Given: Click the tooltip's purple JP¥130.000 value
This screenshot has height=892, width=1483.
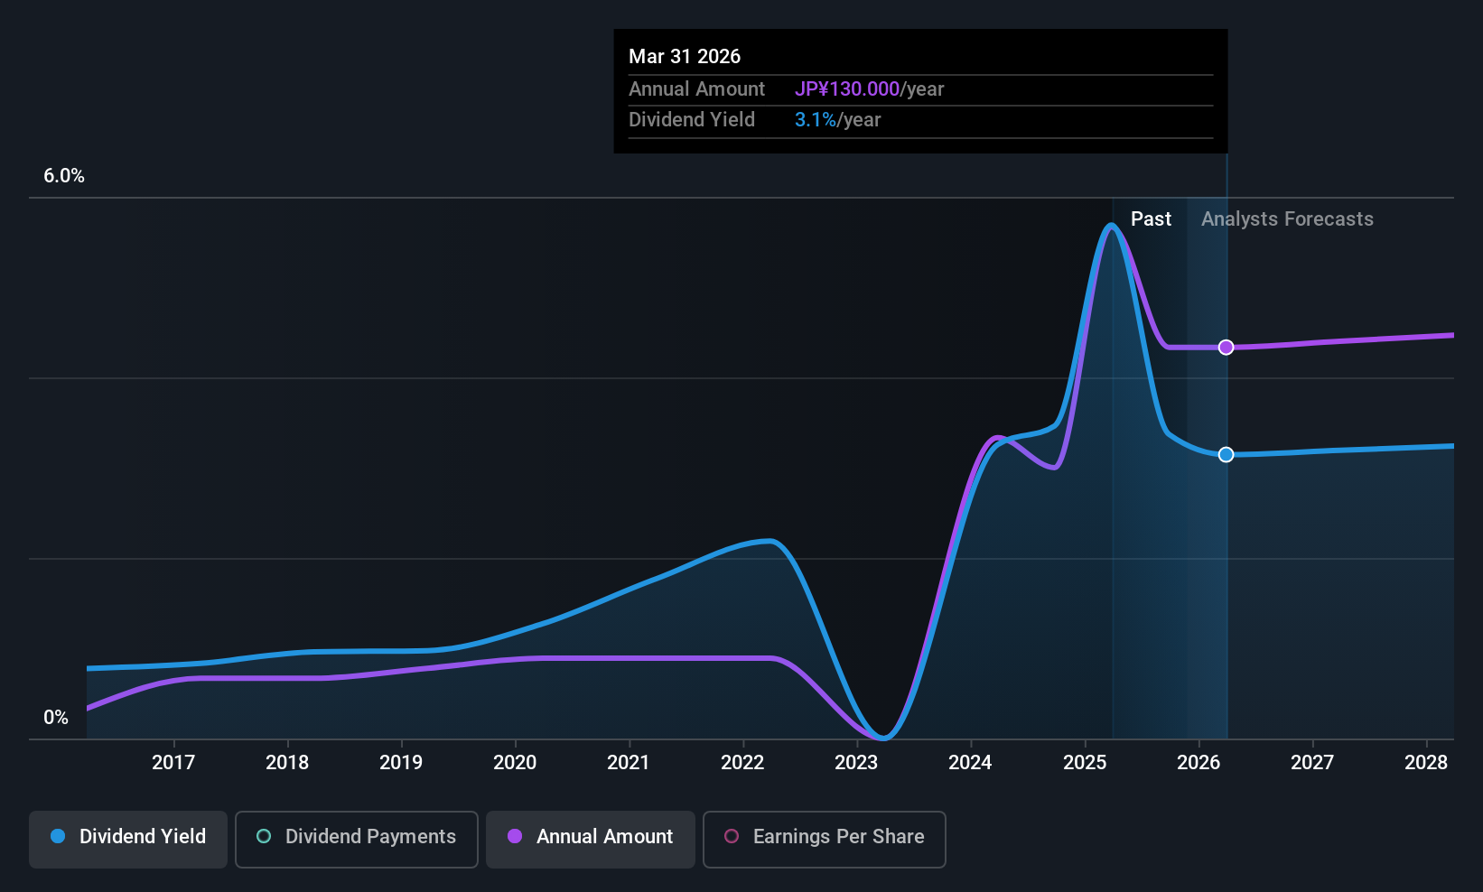Looking at the screenshot, I should tap(847, 88).
